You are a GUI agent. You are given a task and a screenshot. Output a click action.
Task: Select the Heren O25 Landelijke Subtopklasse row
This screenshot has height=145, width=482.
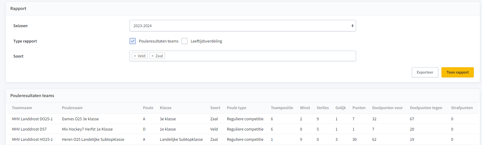pos(243,139)
